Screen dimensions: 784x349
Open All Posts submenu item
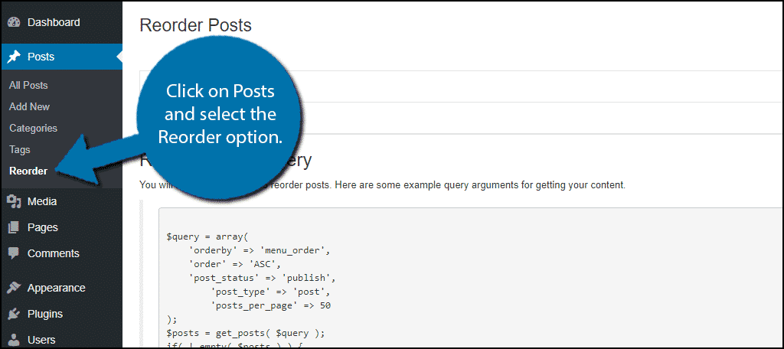(28, 86)
